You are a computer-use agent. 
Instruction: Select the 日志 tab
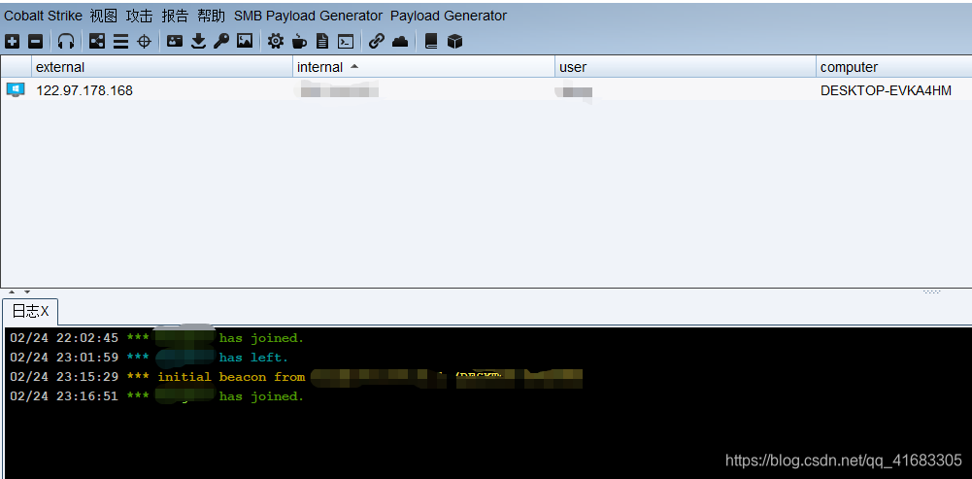tap(30, 311)
